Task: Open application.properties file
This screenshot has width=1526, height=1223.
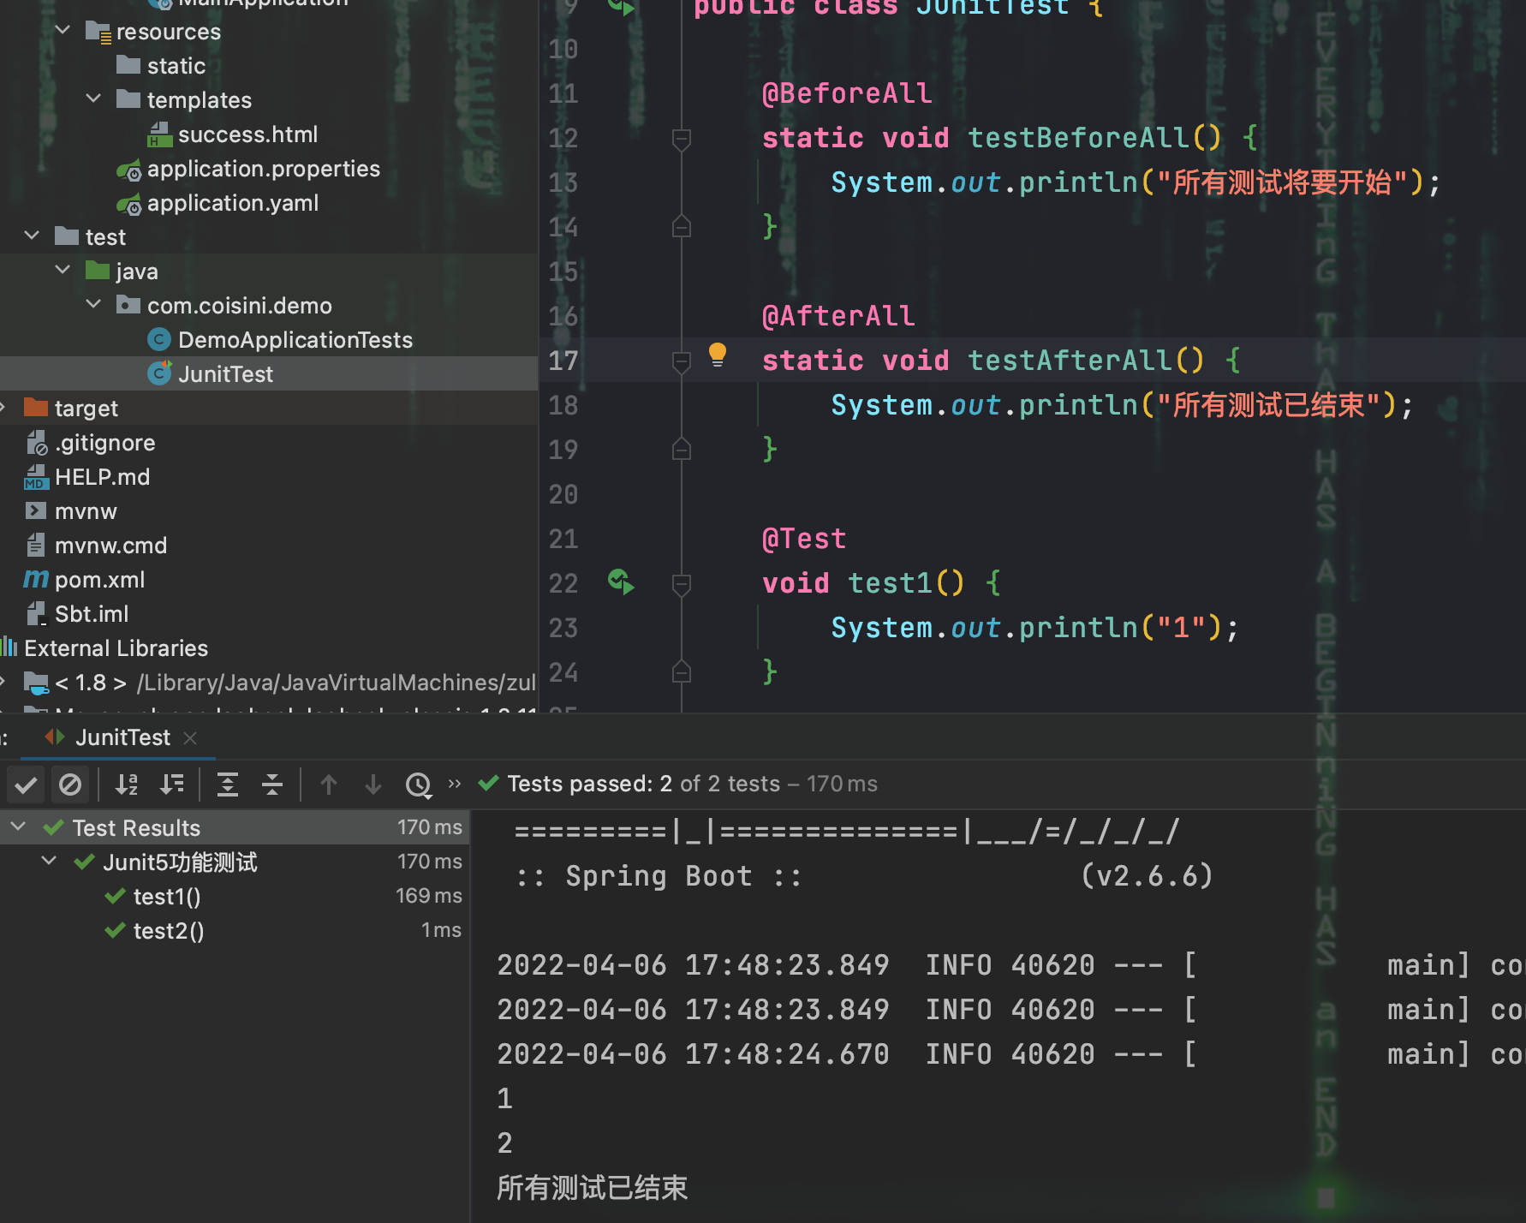Action: tap(263, 169)
